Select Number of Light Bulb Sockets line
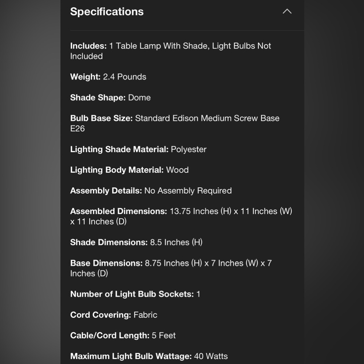The image size is (364, 364). coord(135,294)
